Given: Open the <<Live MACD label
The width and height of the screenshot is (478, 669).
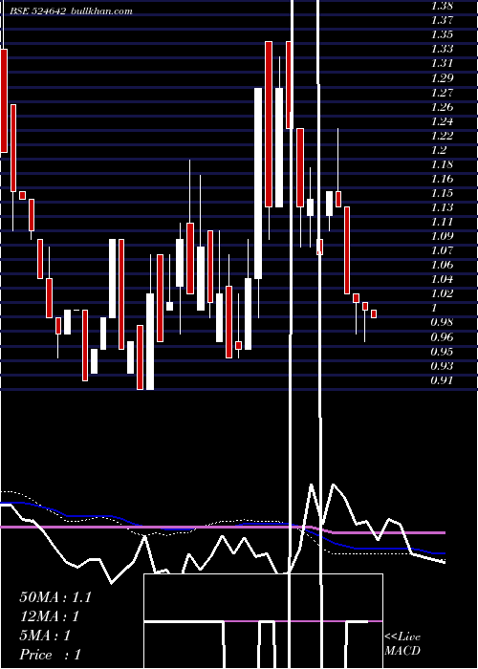Looking at the screenshot, I should click(x=402, y=644).
